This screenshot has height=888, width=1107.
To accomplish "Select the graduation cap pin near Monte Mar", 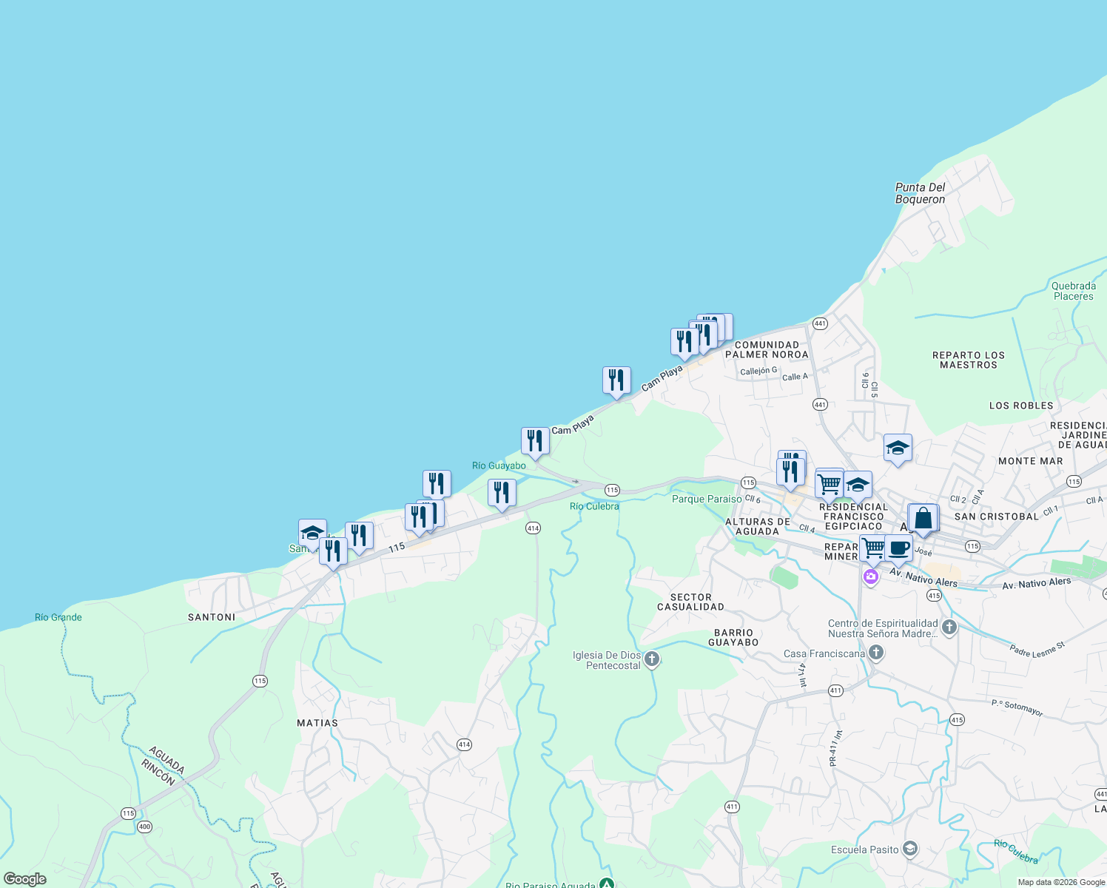I will (x=898, y=448).
